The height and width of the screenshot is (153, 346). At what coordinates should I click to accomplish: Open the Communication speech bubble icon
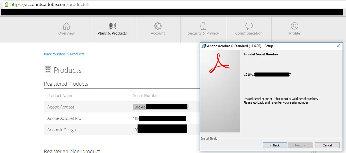click(249, 26)
